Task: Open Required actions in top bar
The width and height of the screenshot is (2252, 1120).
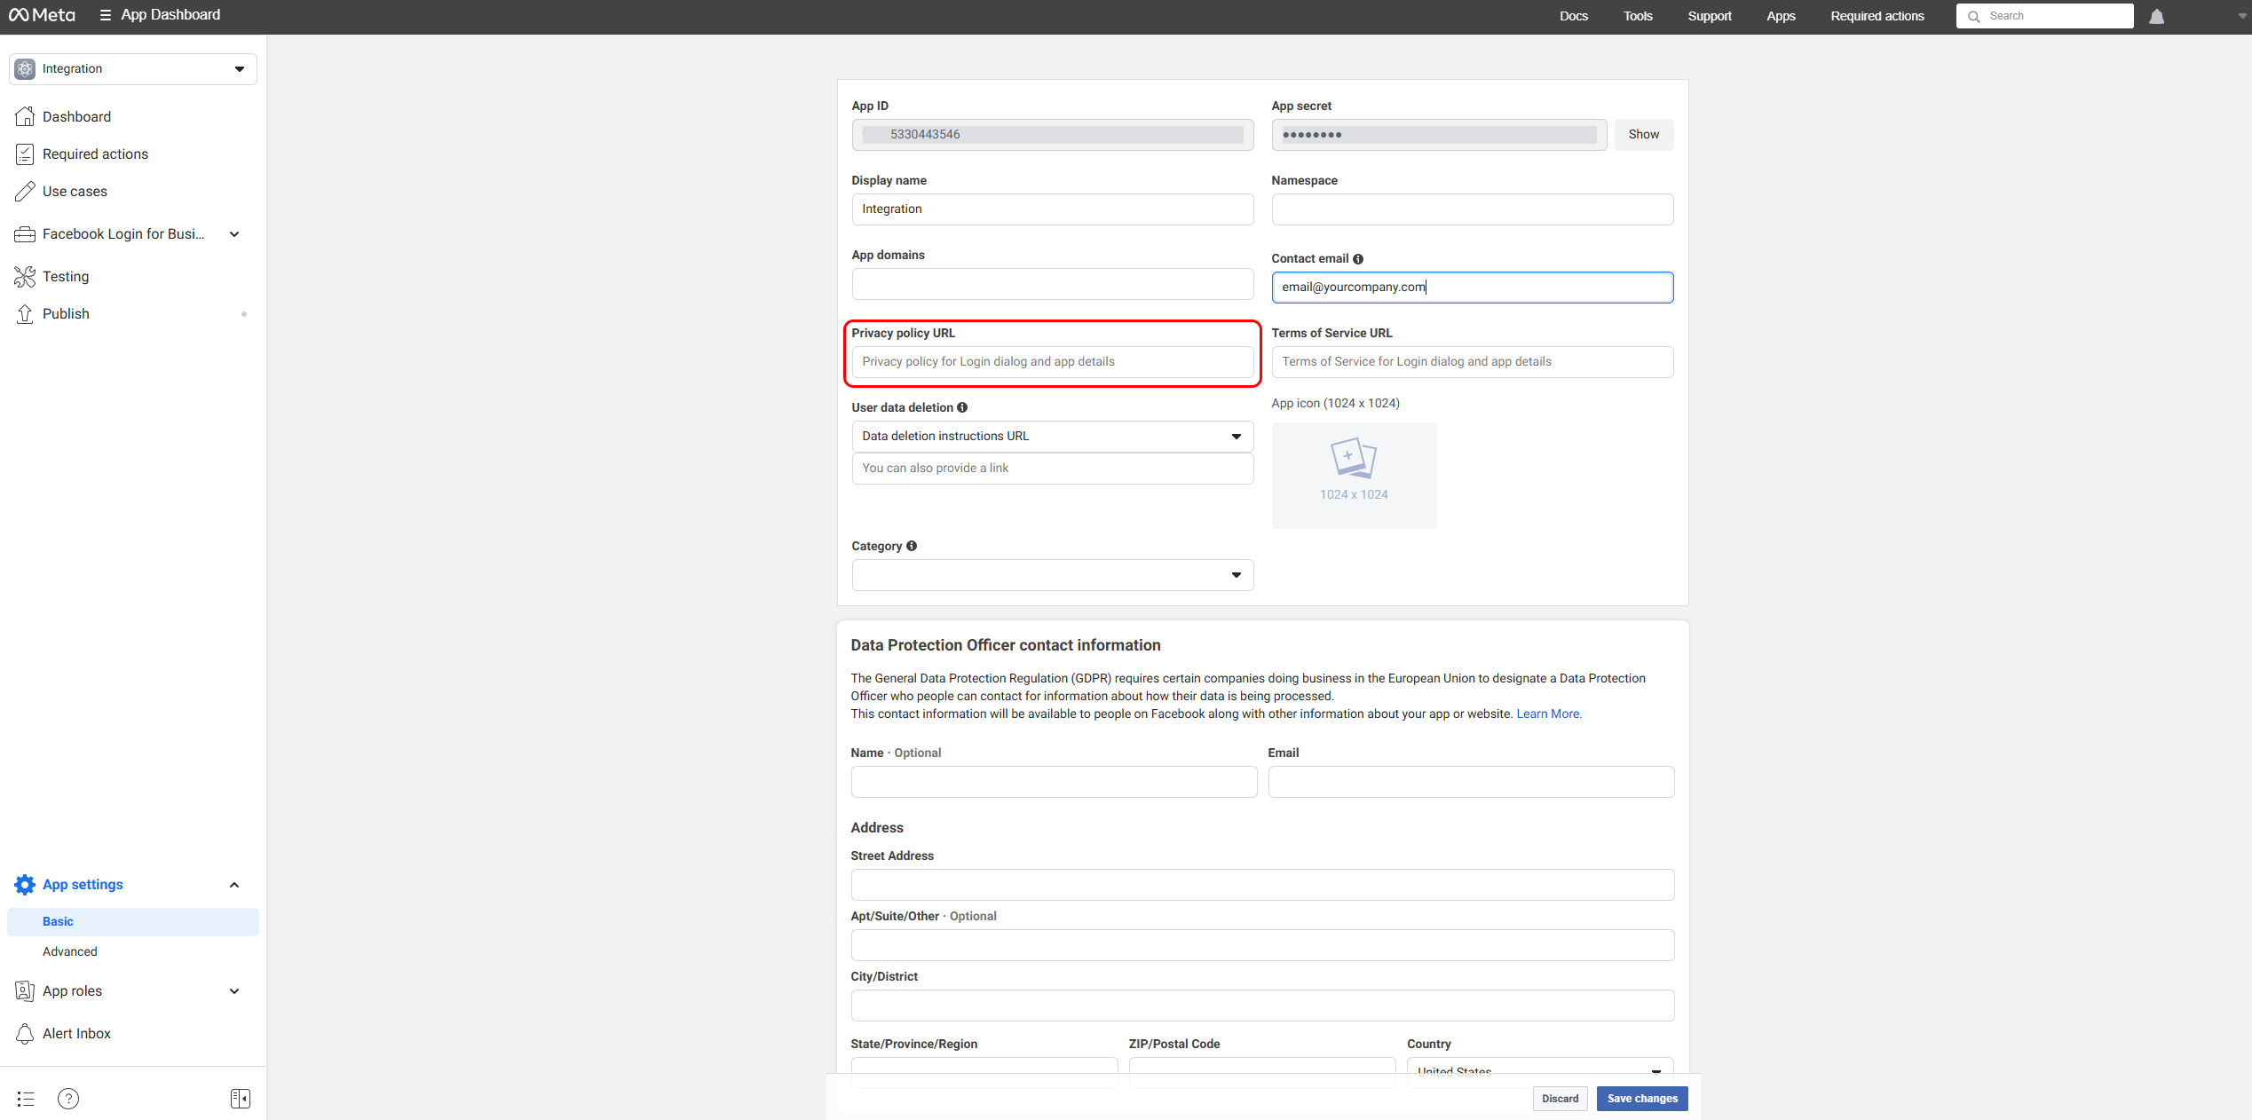Action: (1877, 16)
